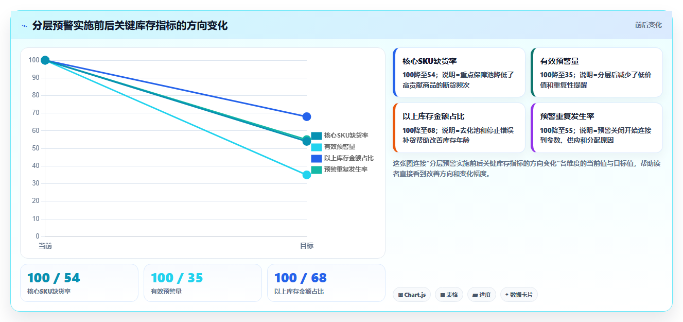Click the 数据卡片 tag chip
The image size is (683, 322).
pos(519,295)
